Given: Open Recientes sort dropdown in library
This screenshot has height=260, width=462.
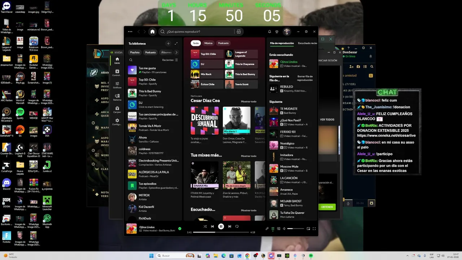Looking at the screenshot, I should click(x=170, y=60).
